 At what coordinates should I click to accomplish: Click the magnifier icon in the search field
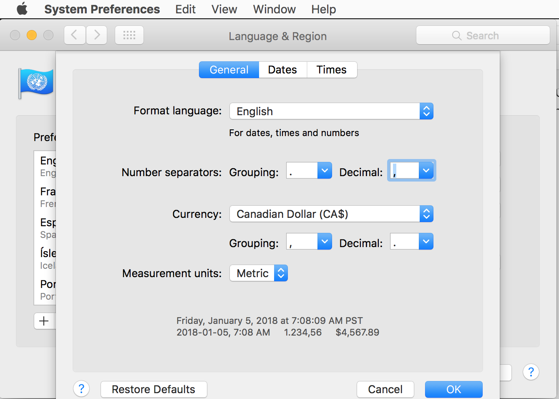(457, 35)
